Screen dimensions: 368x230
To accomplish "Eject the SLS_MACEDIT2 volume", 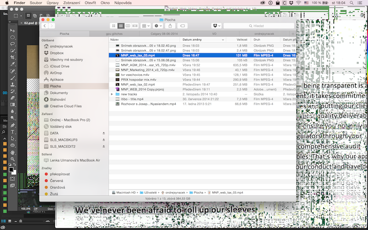I will point(103,146).
